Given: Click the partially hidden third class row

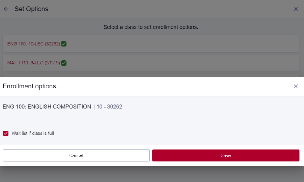Looking at the screenshot, I should click(151, 75).
